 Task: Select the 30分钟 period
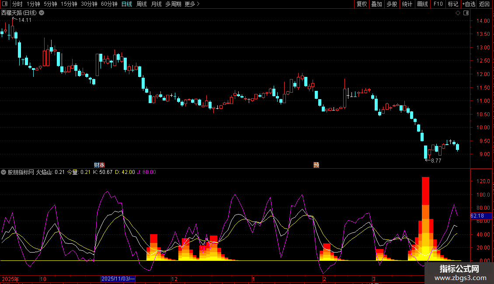point(89,4)
